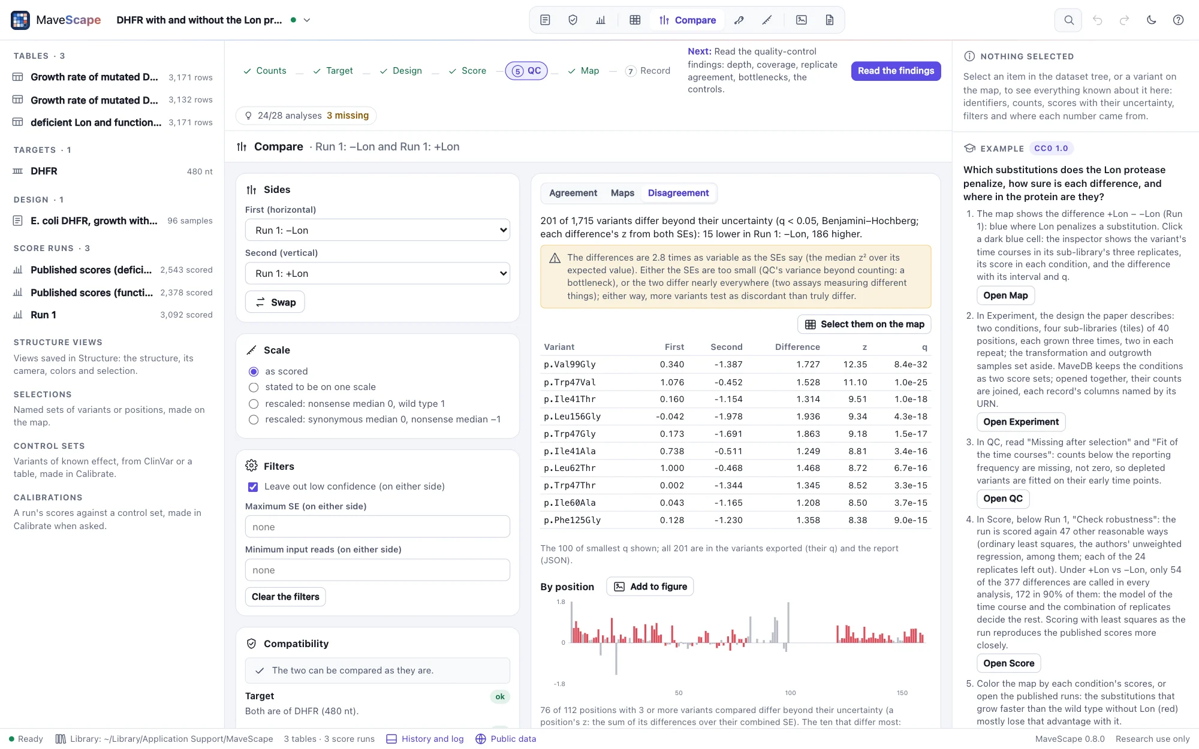Select the 'as scored' scale option

pyautogui.click(x=254, y=372)
